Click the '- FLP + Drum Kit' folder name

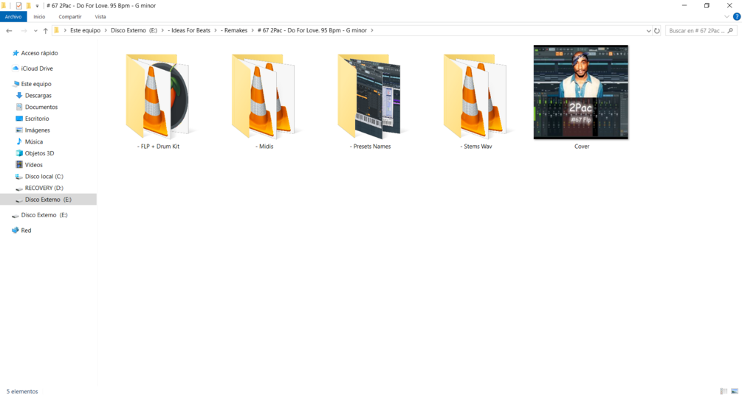pos(158,147)
